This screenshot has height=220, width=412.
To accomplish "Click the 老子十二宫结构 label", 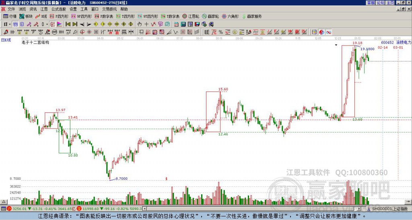I will coord(35,42).
